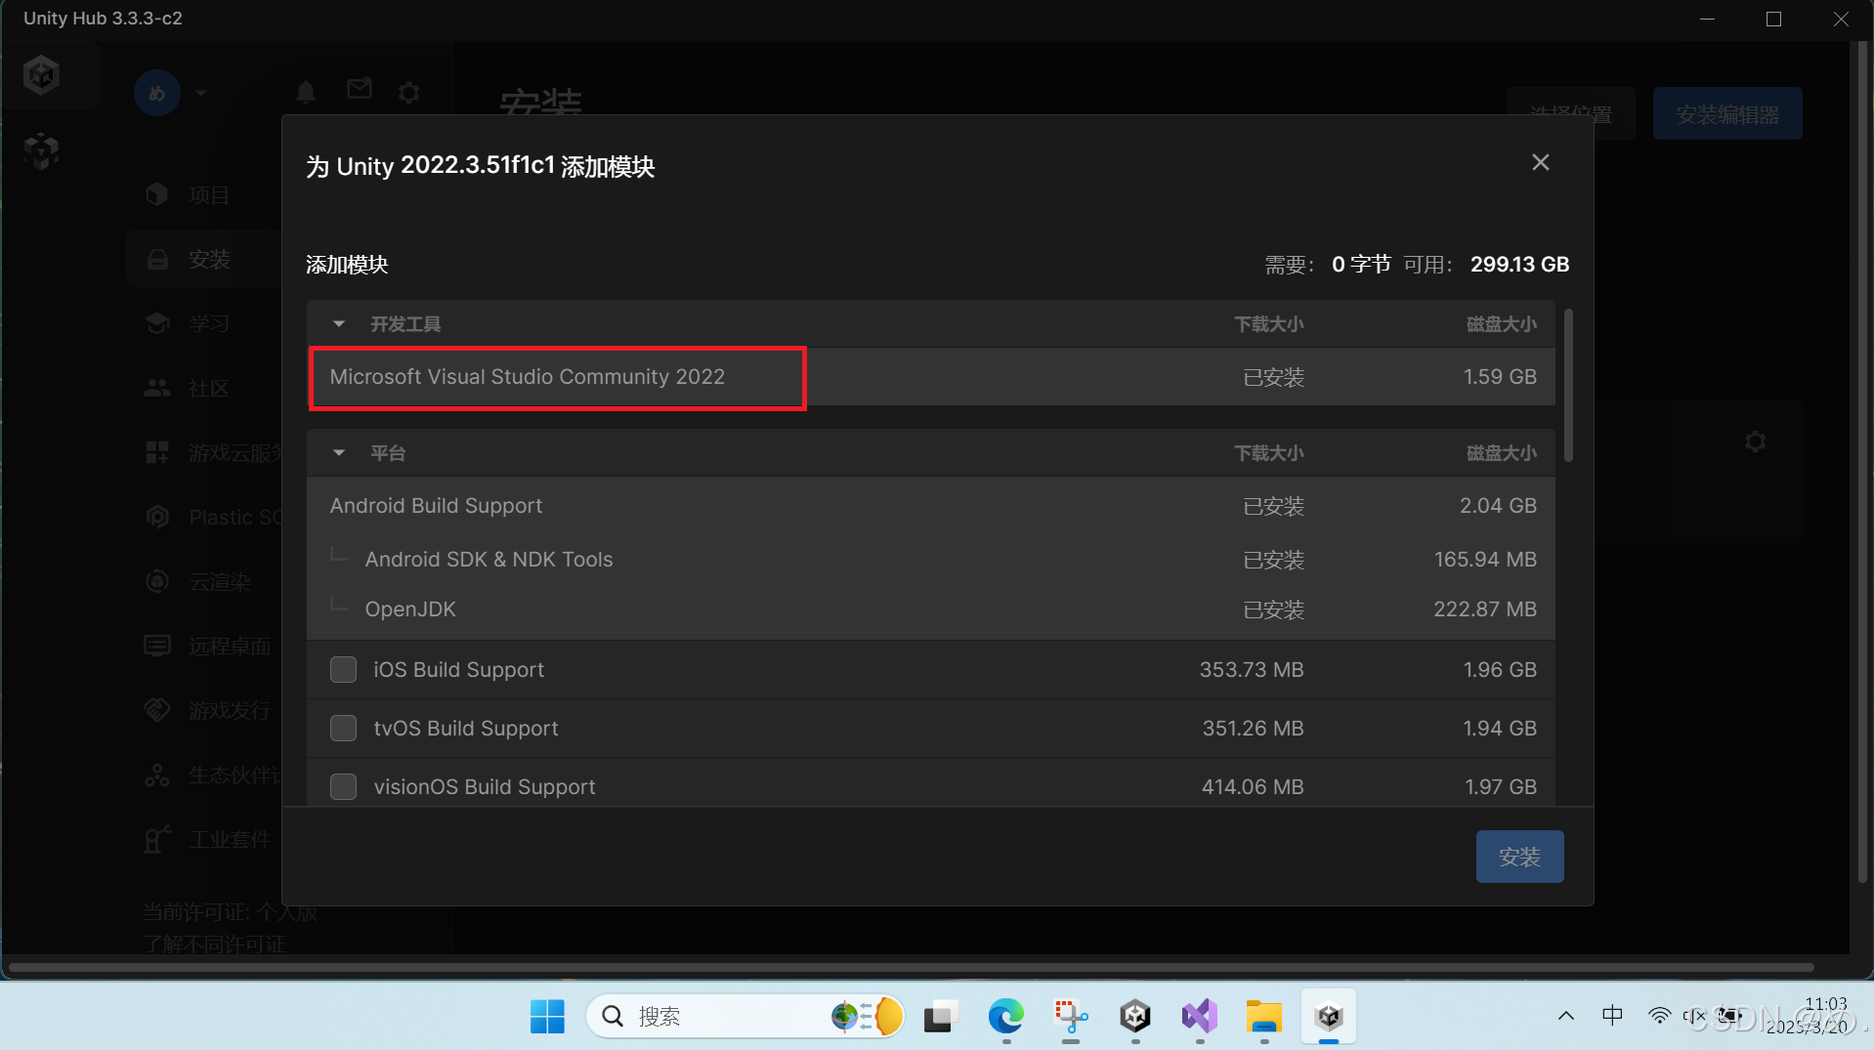
Task: Select Android SDK & NDK Tools row
Action: (x=931, y=559)
